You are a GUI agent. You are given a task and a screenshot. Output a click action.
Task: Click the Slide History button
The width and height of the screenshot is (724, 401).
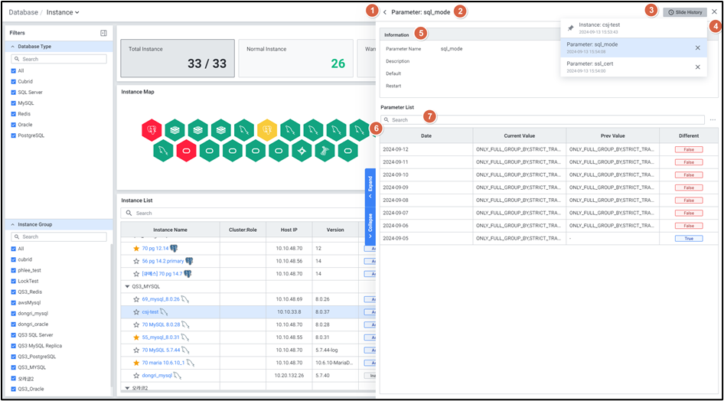685,12
